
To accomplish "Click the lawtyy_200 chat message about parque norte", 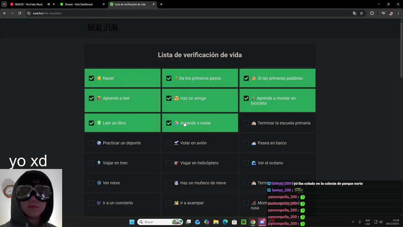I will click(315, 183).
